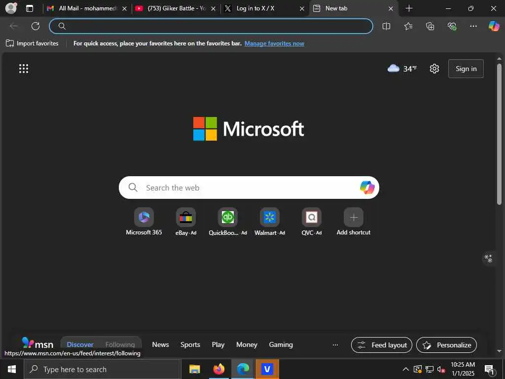Open Copilot from the toolbar
Image resolution: width=505 pixels, height=379 pixels.
(x=494, y=26)
